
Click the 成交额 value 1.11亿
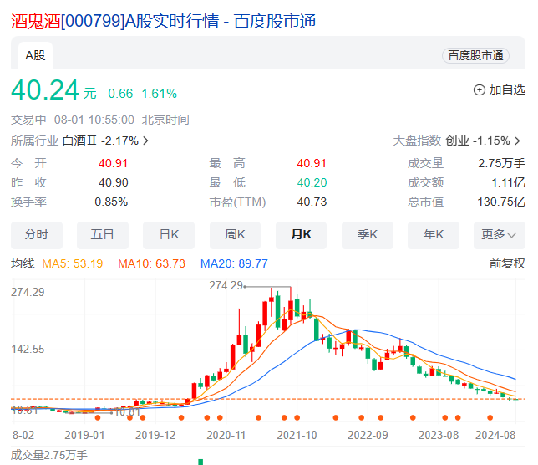click(x=508, y=182)
